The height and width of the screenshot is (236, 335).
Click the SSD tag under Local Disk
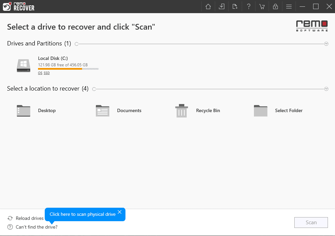[x=47, y=73]
